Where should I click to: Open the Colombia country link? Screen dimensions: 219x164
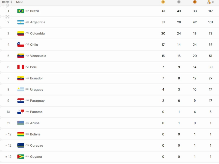tap(37, 33)
